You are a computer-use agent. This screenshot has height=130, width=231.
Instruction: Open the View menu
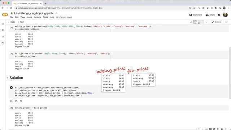[22, 17]
